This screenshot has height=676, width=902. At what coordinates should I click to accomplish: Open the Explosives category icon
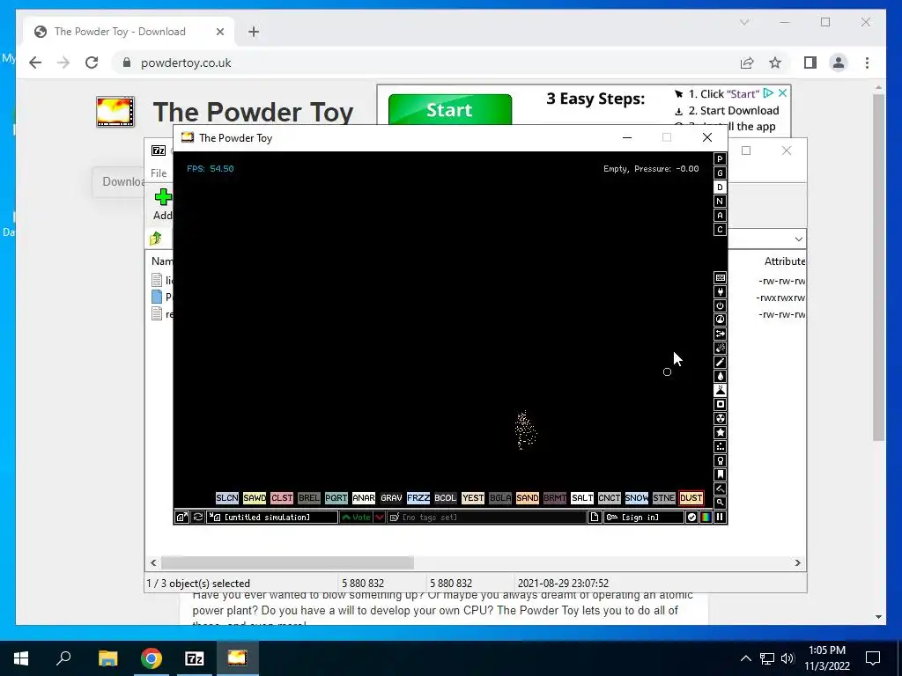click(x=720, y=348)
